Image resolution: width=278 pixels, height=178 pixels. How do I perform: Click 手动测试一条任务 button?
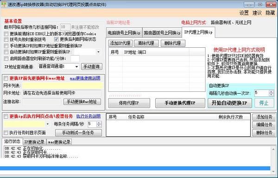coord(79,133)
